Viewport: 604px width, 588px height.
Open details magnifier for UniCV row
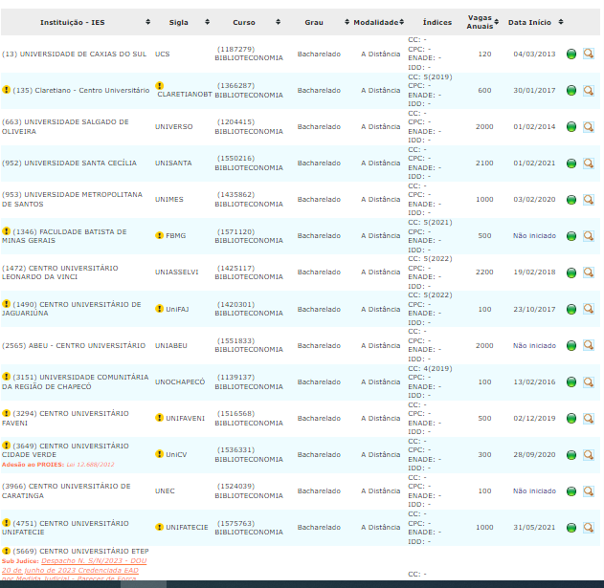coord(589,454)
